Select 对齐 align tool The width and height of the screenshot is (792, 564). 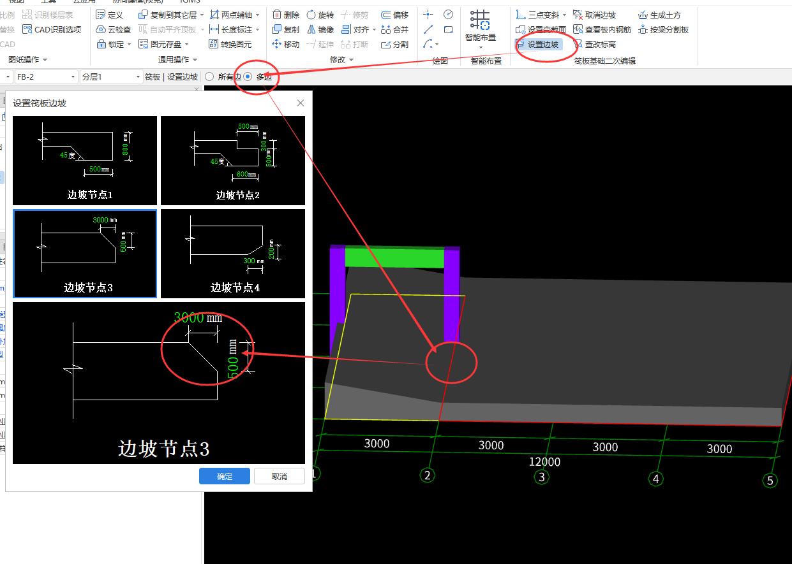tap(355, 29)
